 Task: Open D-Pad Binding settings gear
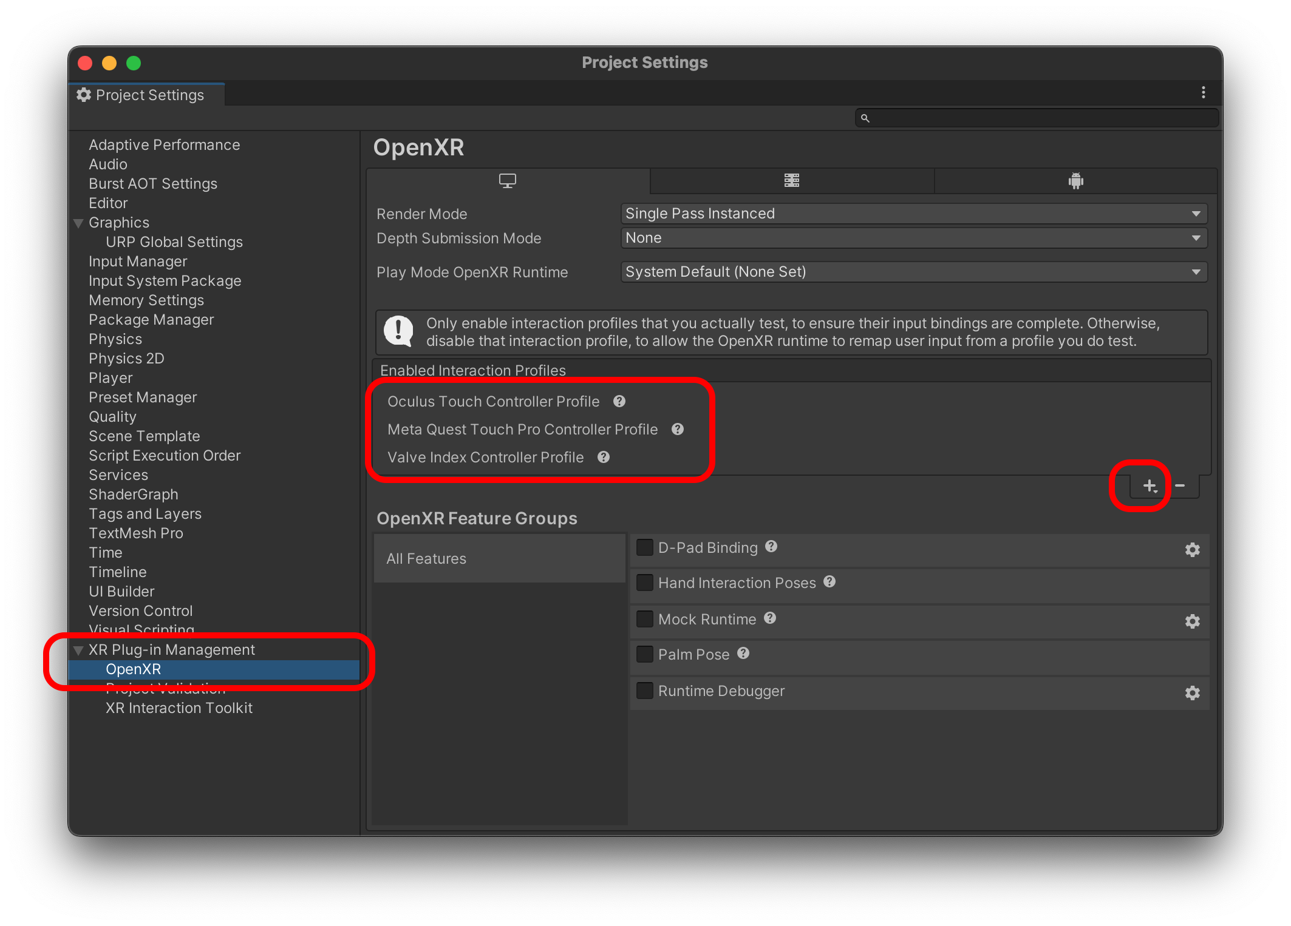point(1192,550)
